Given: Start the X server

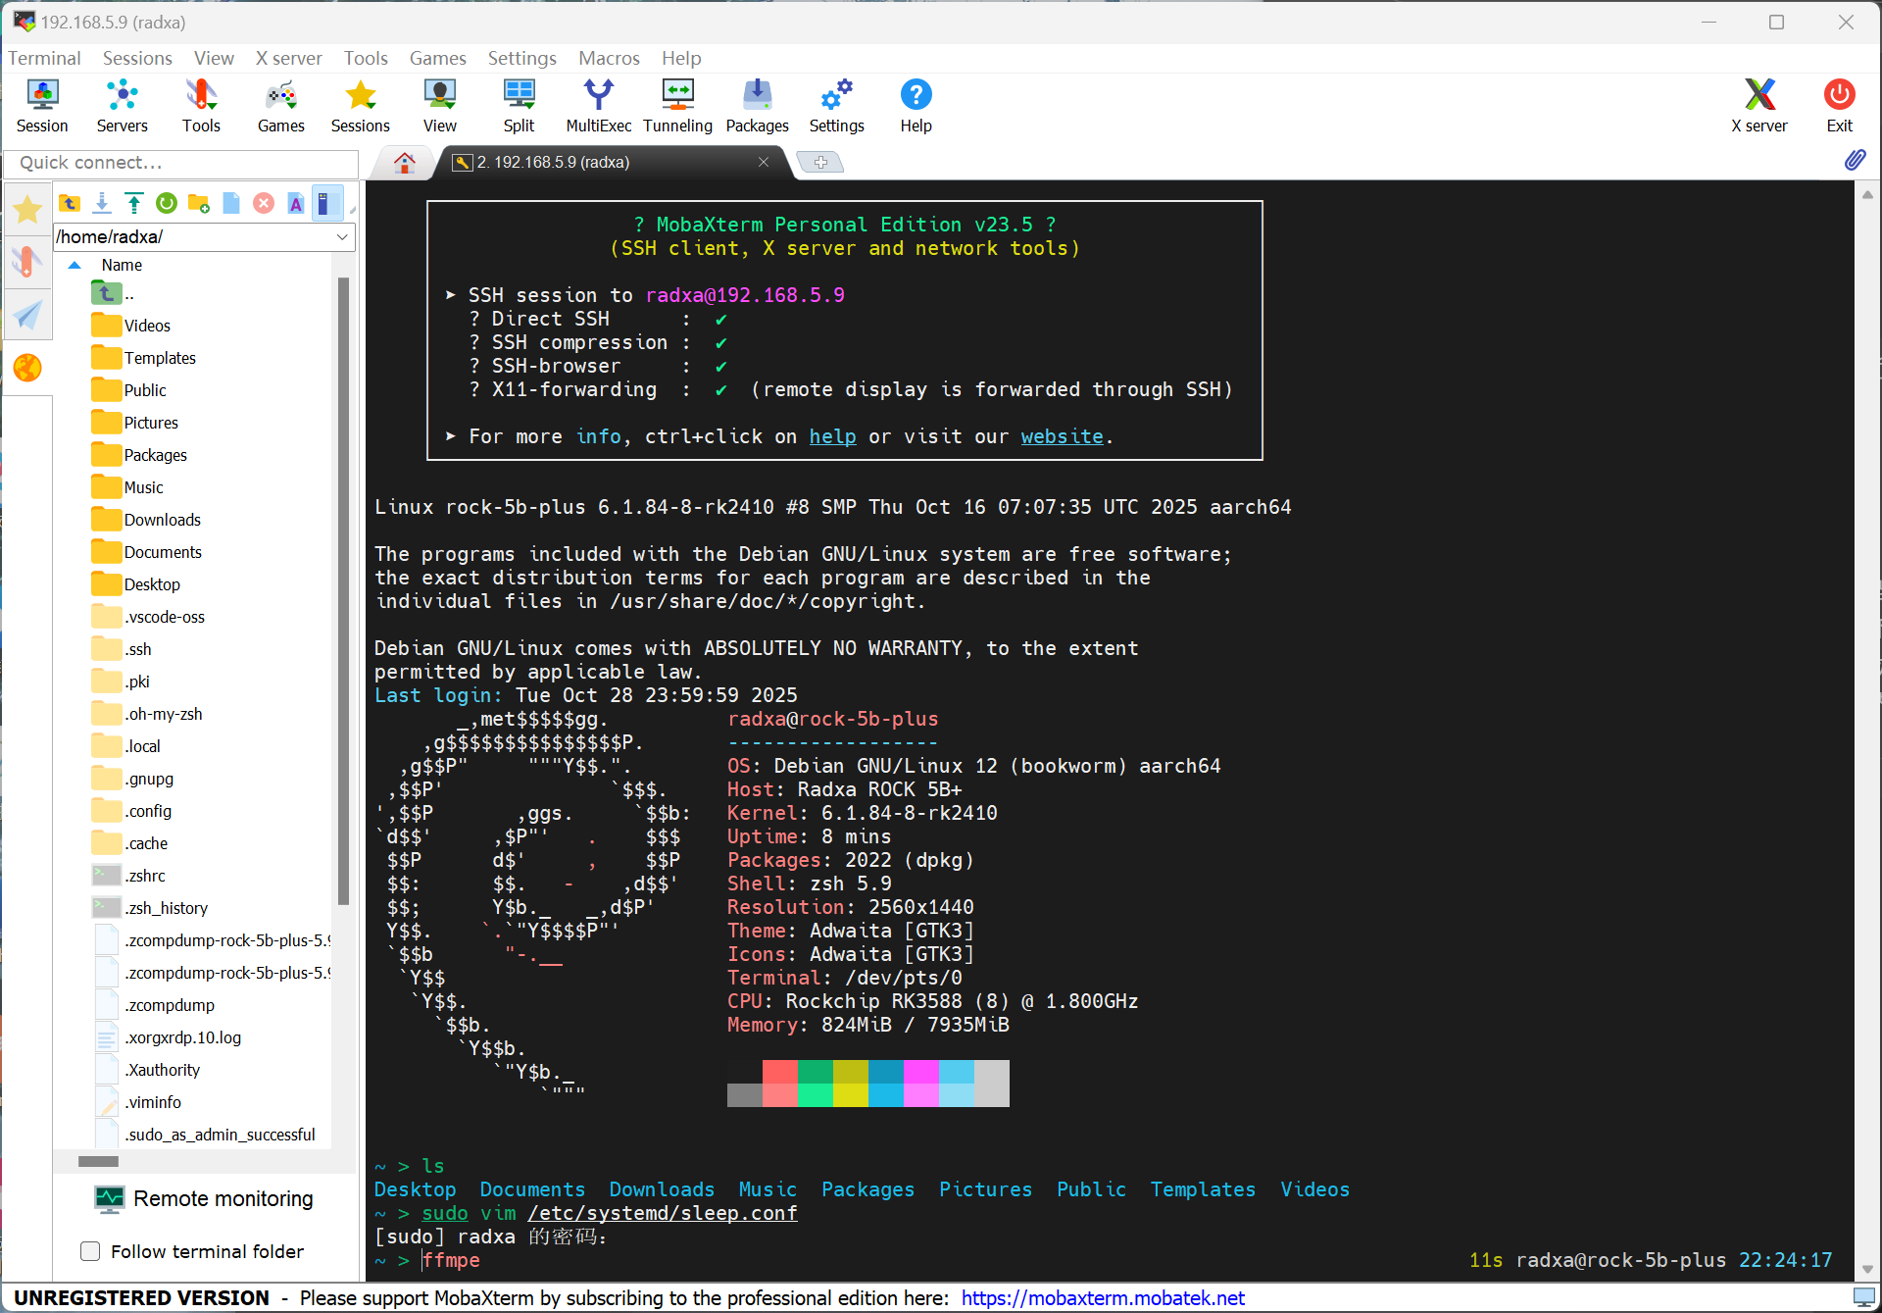Looking at the screenshot, I should pos(1759,105).
